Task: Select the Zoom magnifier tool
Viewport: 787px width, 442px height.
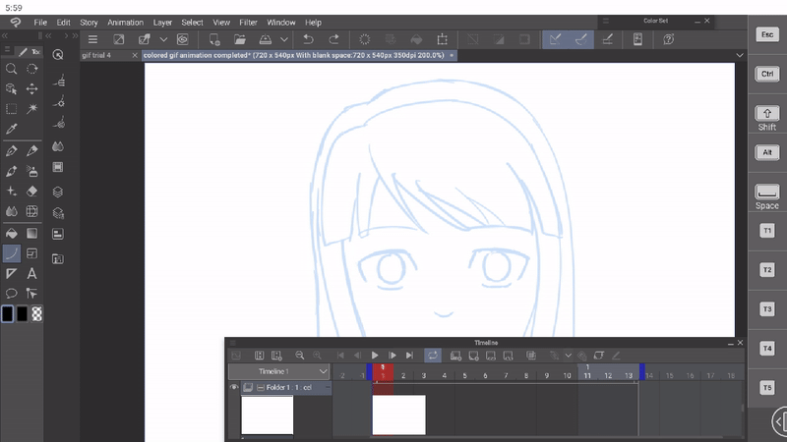Action: pyautogui.click(x=11, y=69)
